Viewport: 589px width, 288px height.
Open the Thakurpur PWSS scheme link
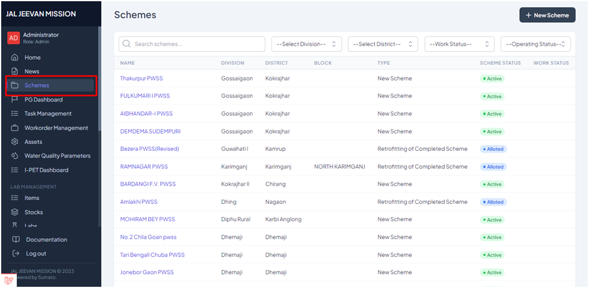coord(141,79)
